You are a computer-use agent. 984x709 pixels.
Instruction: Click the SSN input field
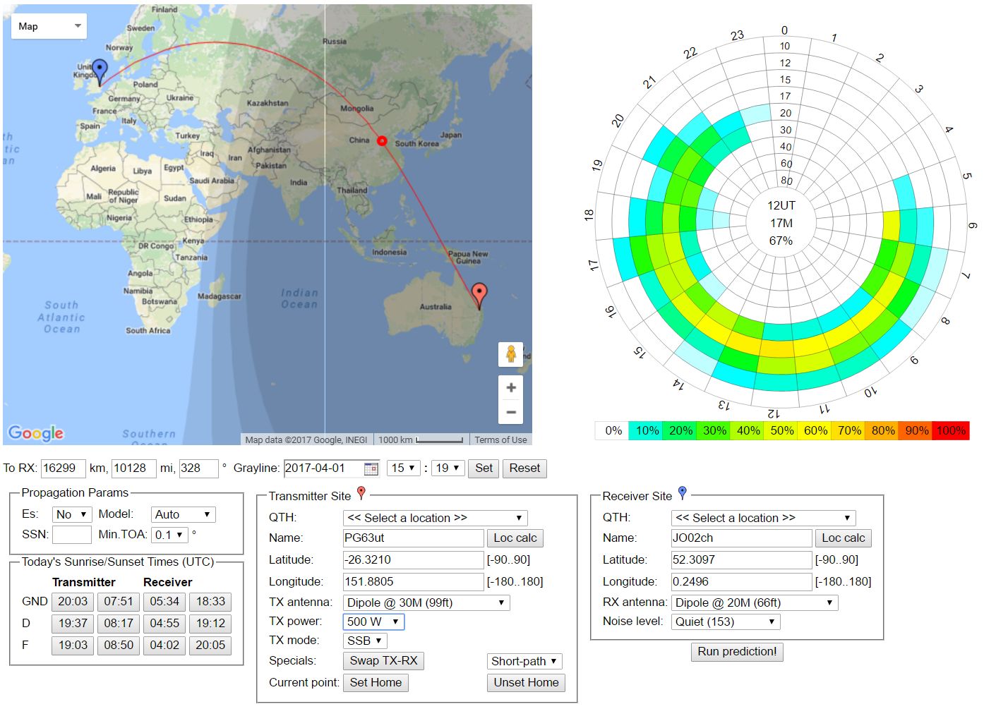click(x=72, y=535)
